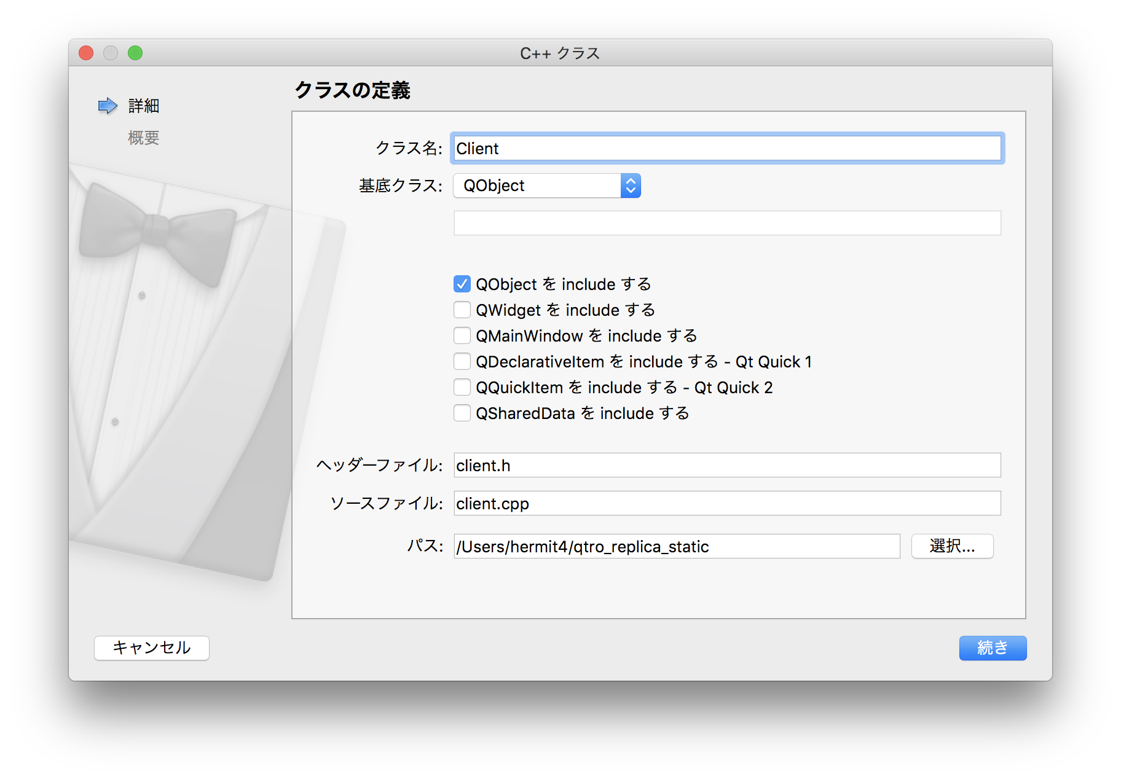Image resolution: width=1121 pixels, height=779 pixels.
Task: Select the 詳細 step arrow icon in sidebar
Action: 108,106
